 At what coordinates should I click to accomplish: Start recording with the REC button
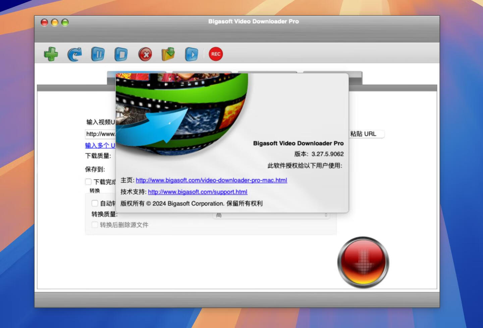tap(216, 54)
